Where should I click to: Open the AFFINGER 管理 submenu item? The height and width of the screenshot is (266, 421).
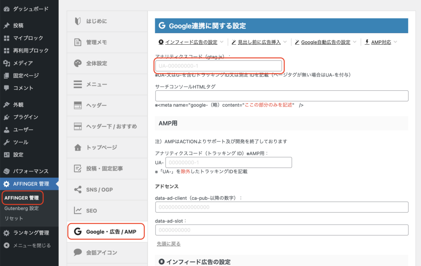[21, 198]
